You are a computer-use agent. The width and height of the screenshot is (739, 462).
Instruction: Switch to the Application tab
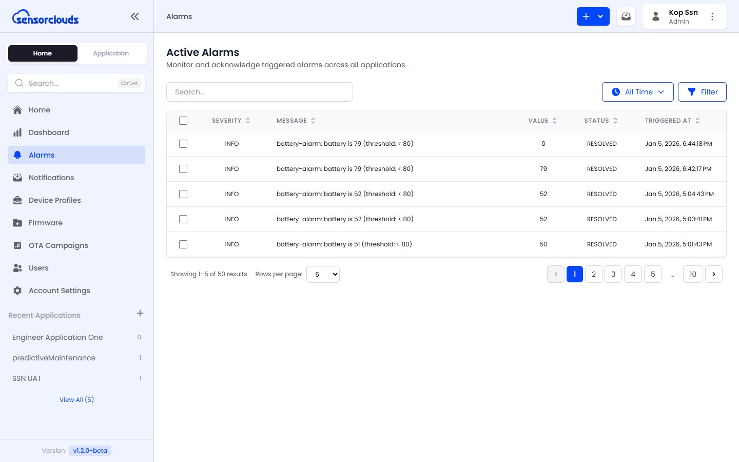[x=111, y=53]
